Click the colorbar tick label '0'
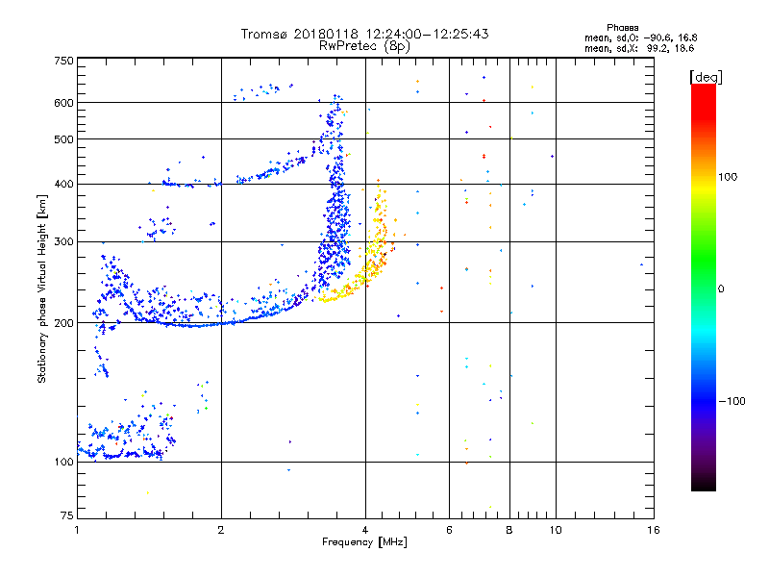The height and width of the screenshot is (577, 769). [721, 288]
